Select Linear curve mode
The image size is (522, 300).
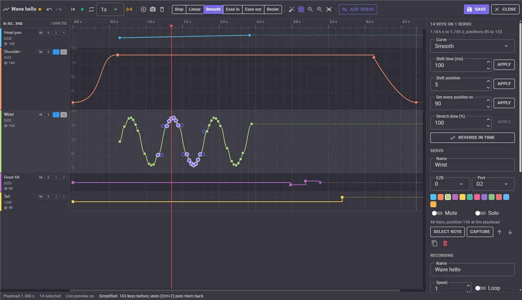[195, 9]
